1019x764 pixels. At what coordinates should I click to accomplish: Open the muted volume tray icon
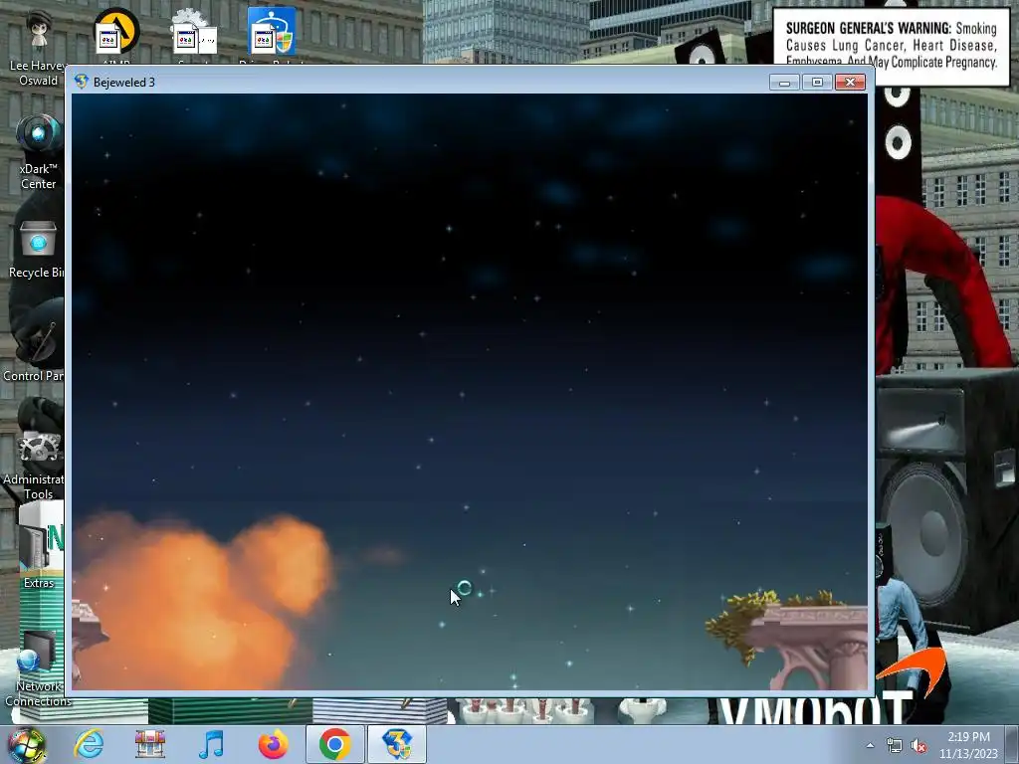coord(918,746)
